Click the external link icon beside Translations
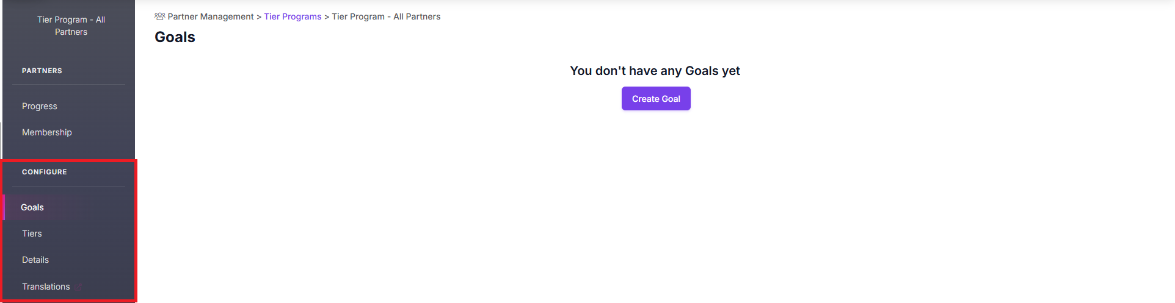Image resolution: width=1175 pixels, height=303 pixels. [78, 287]
